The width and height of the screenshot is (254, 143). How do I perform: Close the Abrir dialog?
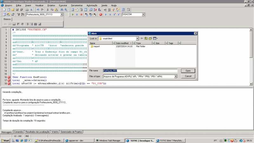tap(195, 33)
